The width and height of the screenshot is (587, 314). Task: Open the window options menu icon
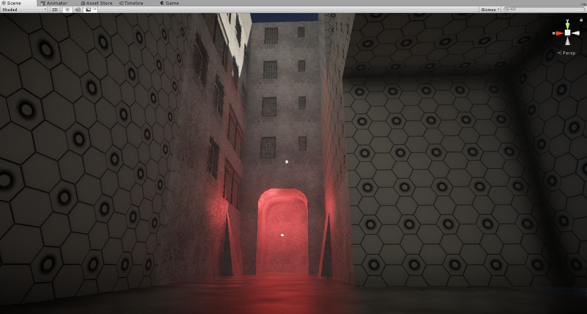coord(583,5)
